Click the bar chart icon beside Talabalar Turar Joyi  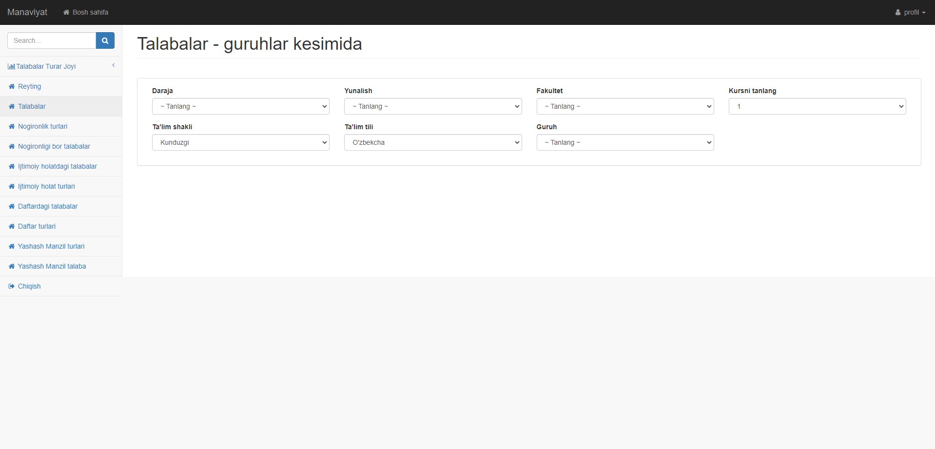[11, 66]
